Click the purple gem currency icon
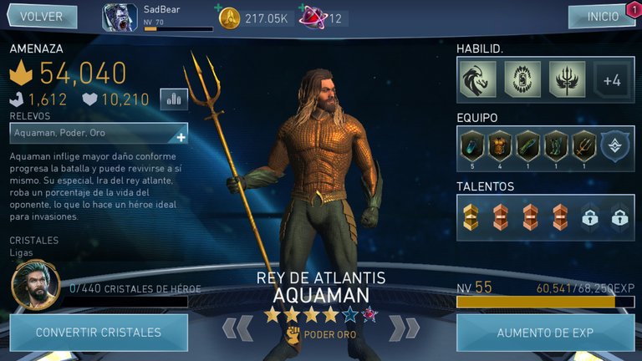 pyautogui.click(x=313, y=18)
